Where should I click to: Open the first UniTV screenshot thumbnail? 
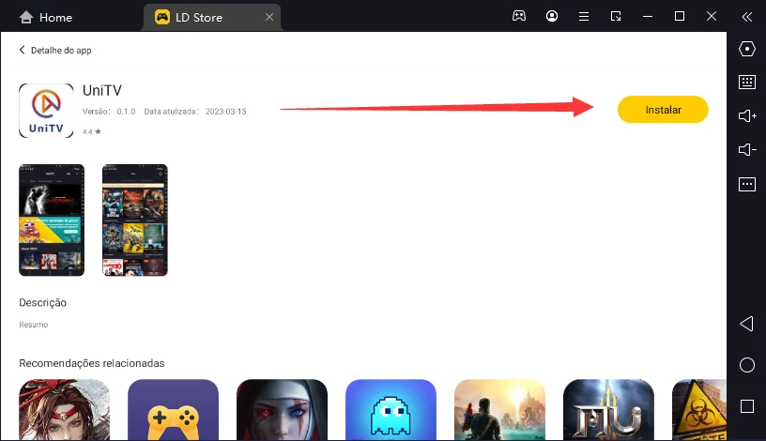[52, 220]
